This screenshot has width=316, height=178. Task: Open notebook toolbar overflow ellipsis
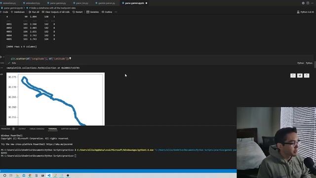(116, 12)
